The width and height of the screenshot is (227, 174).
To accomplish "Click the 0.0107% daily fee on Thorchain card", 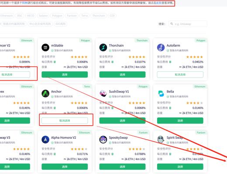I will (140, 62).
